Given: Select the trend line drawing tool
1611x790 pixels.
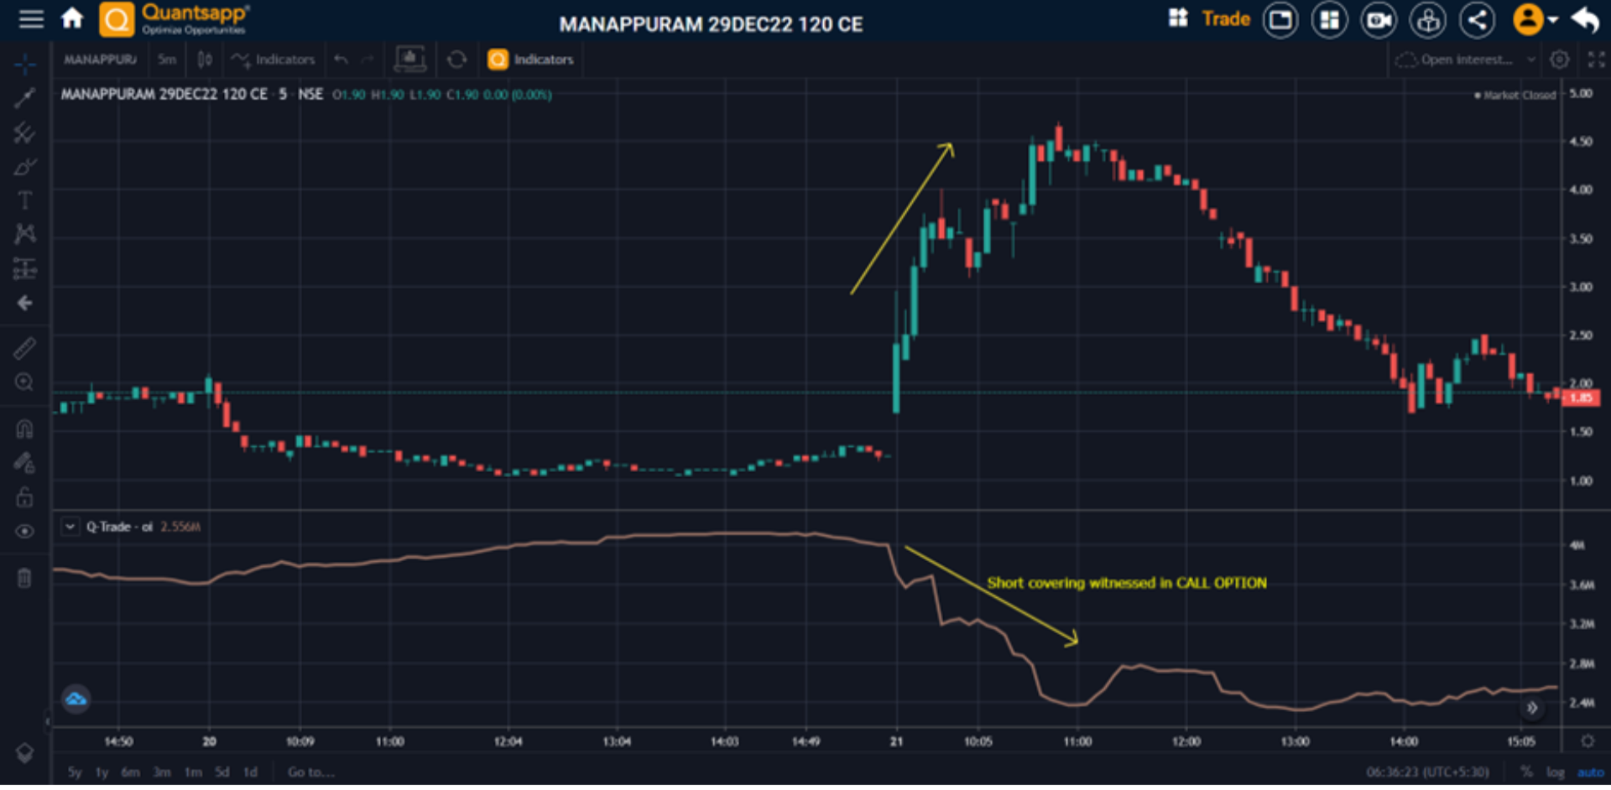Looking at the screenshot, I should coord(24,98).
